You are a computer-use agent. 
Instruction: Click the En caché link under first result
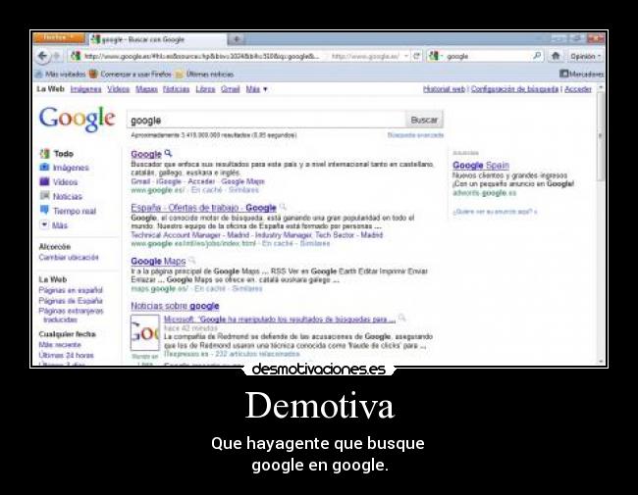[207, 190]
